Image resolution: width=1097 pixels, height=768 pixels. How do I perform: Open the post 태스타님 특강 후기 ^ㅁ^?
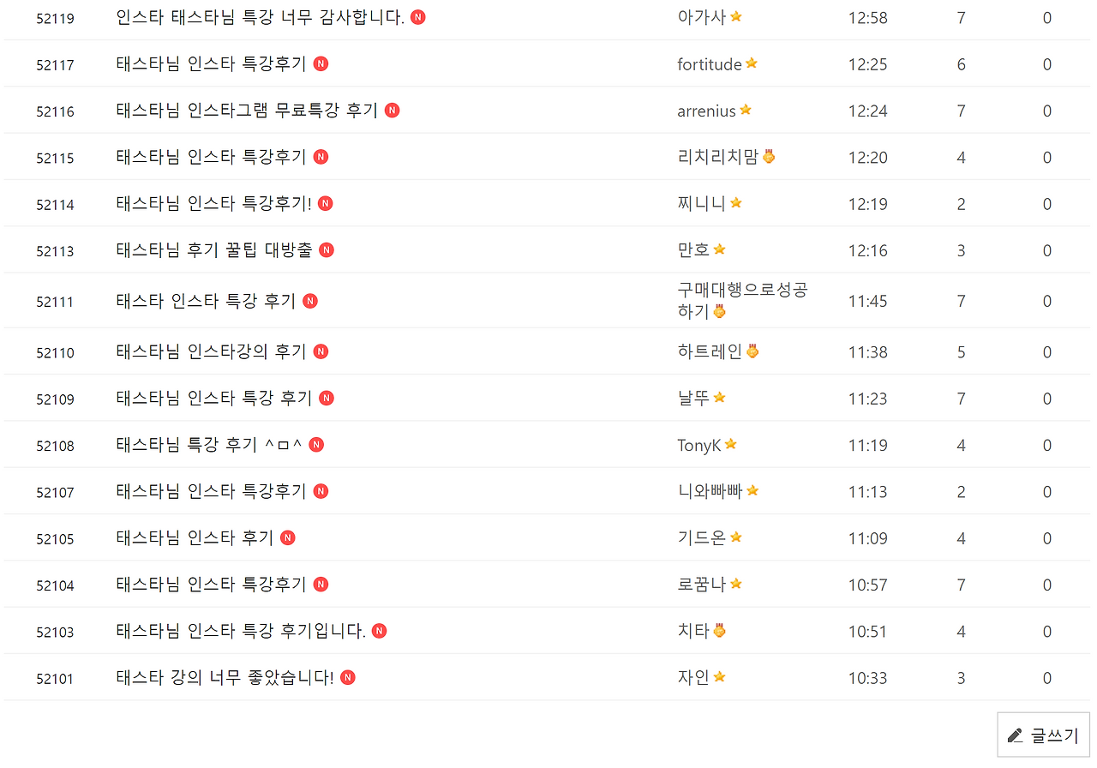tap(206, 444)
